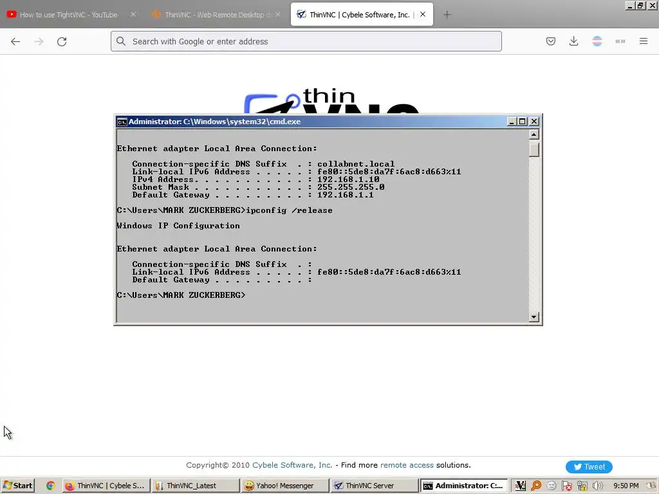
Task: Open a new tab with plus button
Action: 447,15
